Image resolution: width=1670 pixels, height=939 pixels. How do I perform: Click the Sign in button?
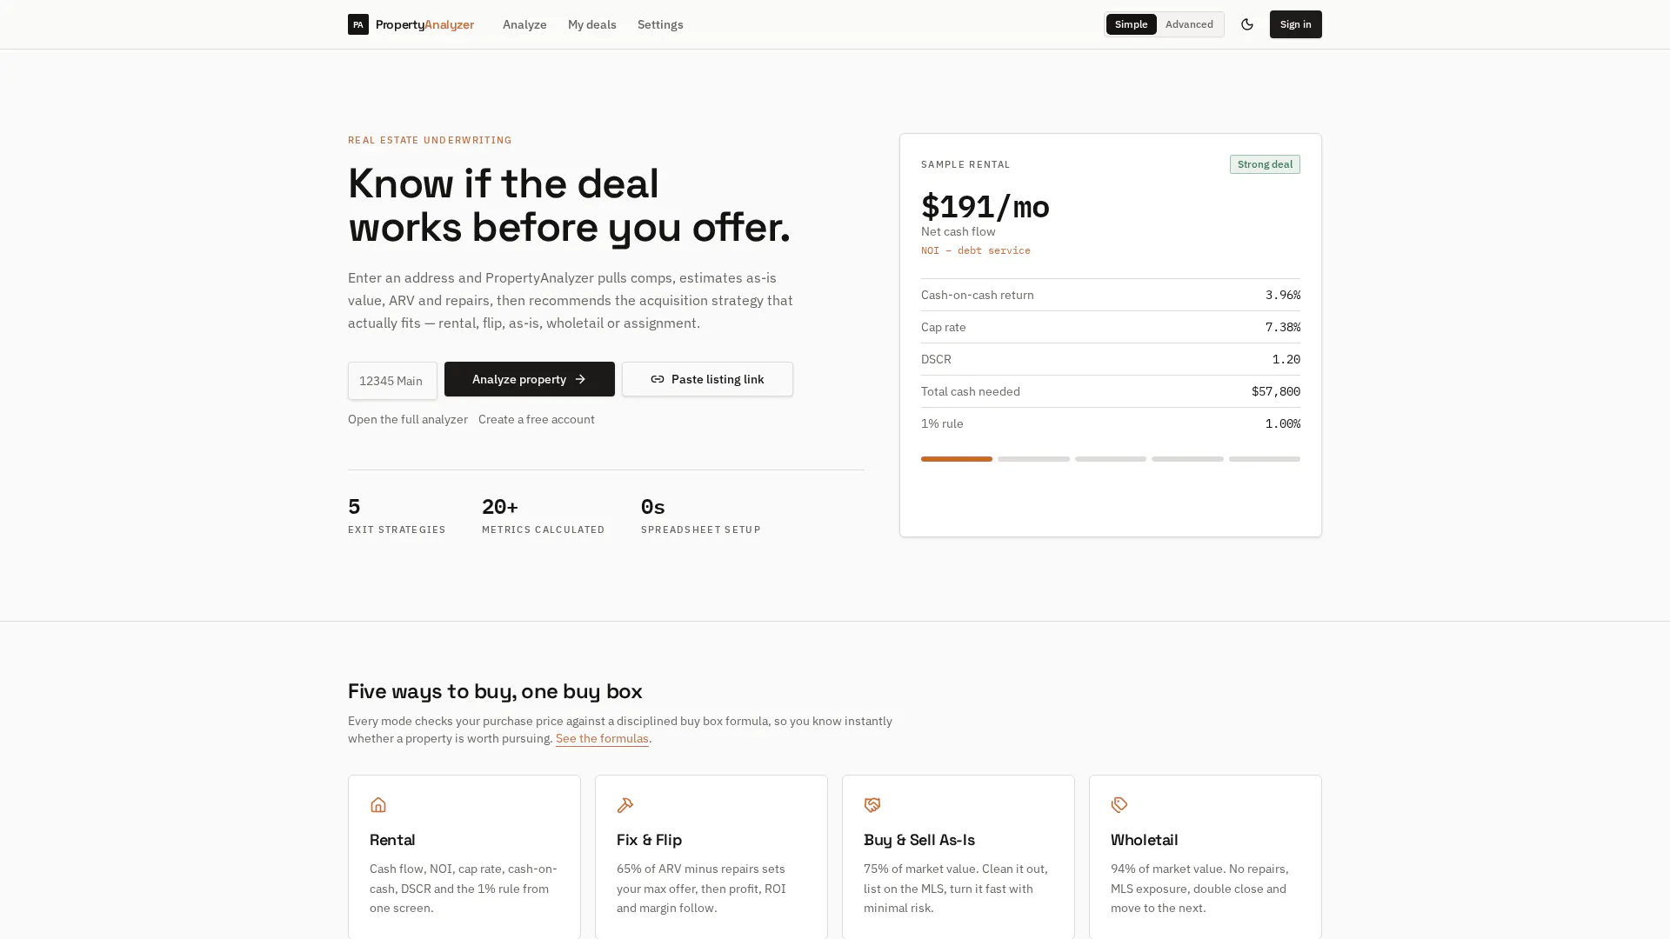tap(1295, 24)
